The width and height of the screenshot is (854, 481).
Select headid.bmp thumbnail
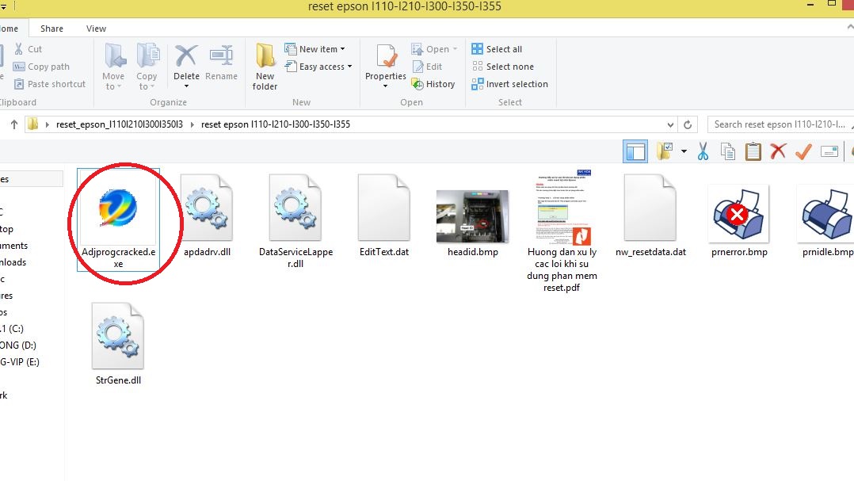click(472, 216)
